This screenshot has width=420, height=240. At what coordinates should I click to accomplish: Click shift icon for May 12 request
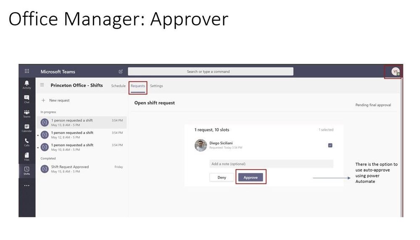click(x=45, y=135)
